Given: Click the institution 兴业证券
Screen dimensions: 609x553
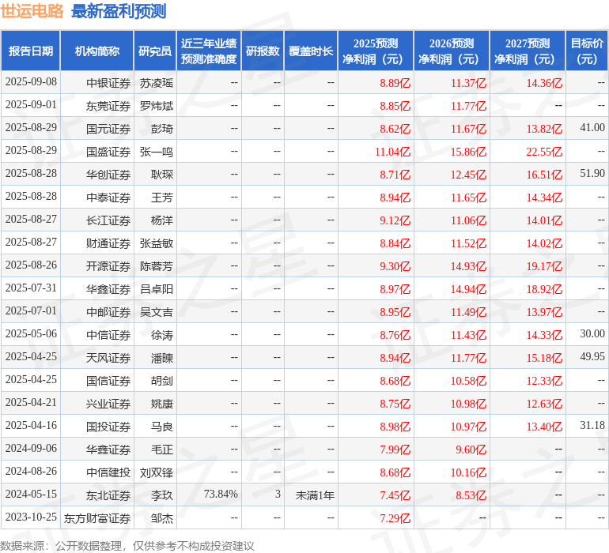Looking at the screenshot, I should tap(108, 404).
